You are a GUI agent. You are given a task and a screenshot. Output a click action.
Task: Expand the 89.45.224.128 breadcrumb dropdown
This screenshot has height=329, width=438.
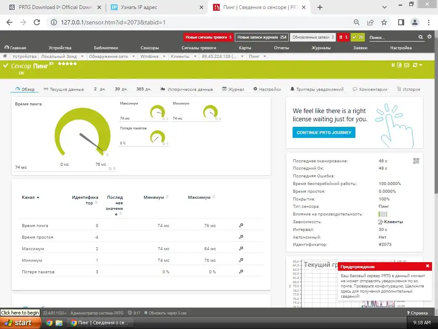pyautogui.click(x=242, y=57)
